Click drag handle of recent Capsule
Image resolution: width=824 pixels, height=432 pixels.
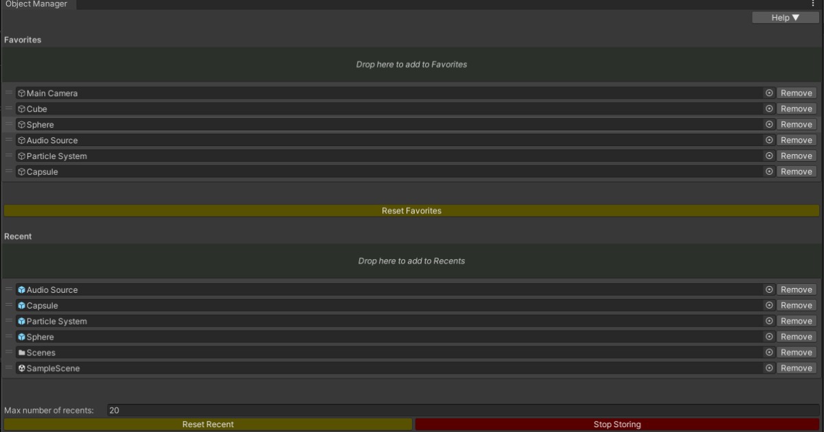coord(9,305)
